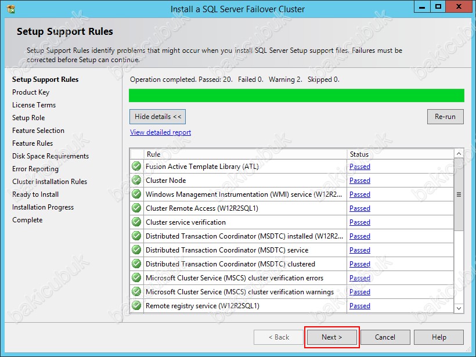Viewport: 476px width, 357px height.
Task: Click the check icon for Cluster service verification
Action: point(136,222)
